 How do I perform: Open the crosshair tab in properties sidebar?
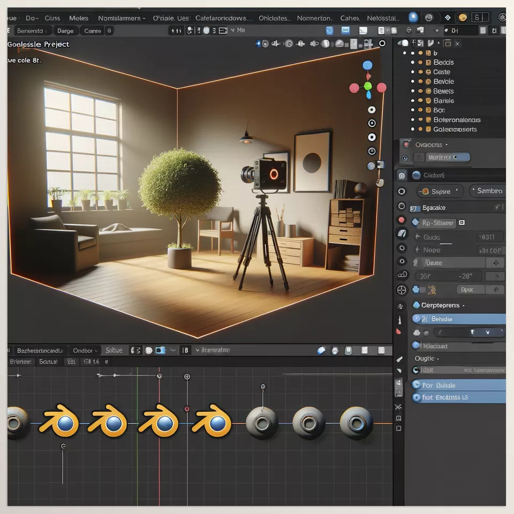pos(402,290)
